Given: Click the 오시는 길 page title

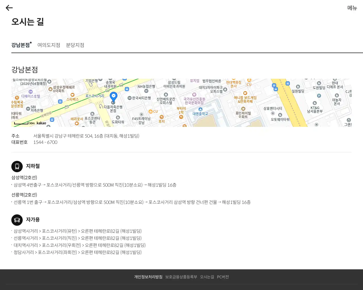Looking at the screenshot, I should 28,22.
